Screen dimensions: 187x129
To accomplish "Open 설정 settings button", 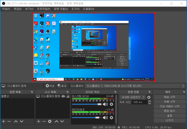I will [x=169, y=115].
